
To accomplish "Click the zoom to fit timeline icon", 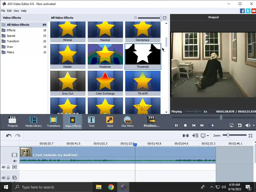I will [250, 135].
